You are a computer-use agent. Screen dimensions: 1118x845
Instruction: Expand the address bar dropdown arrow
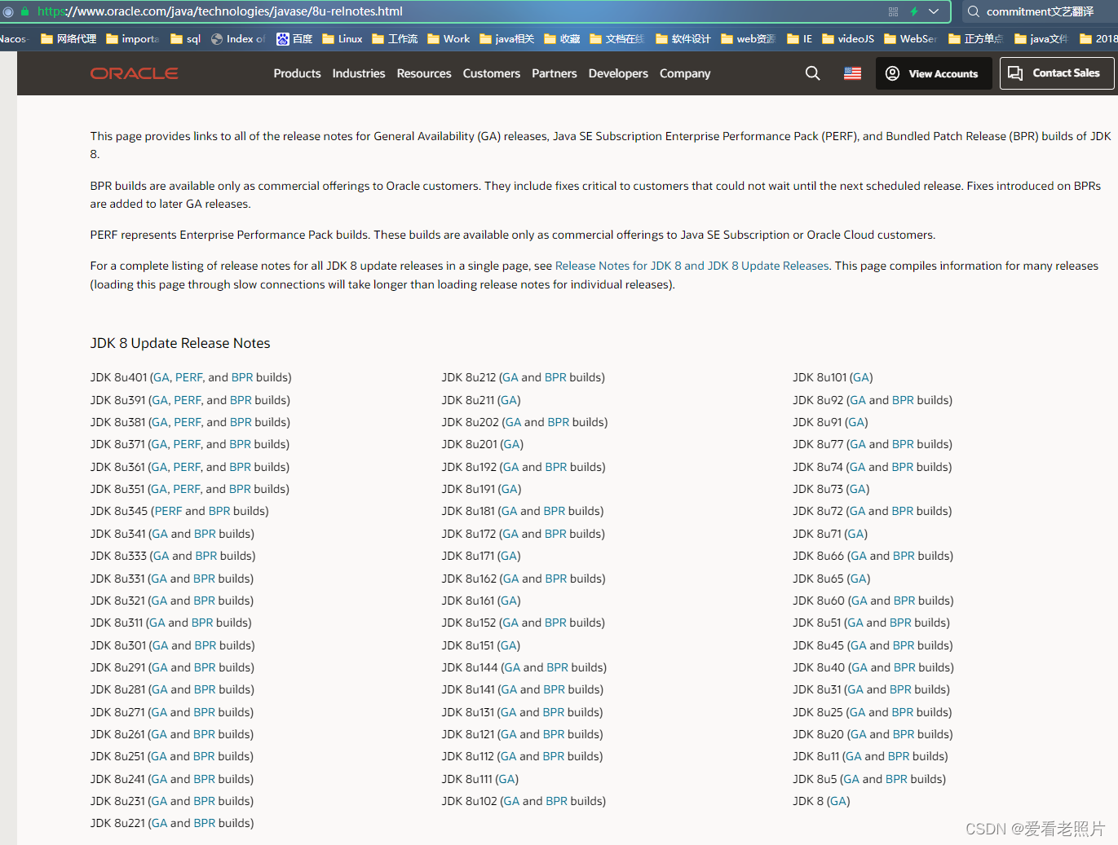(x=934, y=11)
